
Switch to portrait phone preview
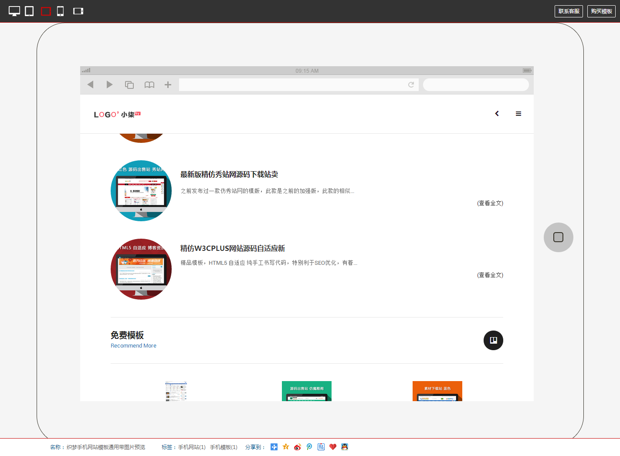[x=61, y=11]
